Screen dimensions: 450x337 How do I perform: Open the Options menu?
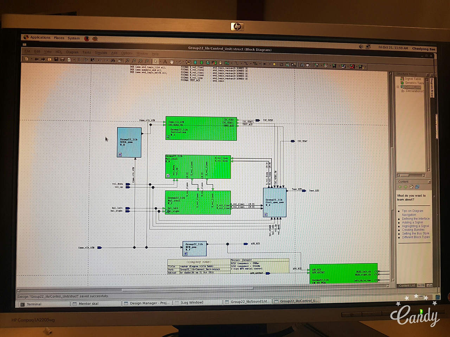(x=127, y=53)
